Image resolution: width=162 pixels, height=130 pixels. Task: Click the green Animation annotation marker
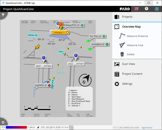click(90, 49)
